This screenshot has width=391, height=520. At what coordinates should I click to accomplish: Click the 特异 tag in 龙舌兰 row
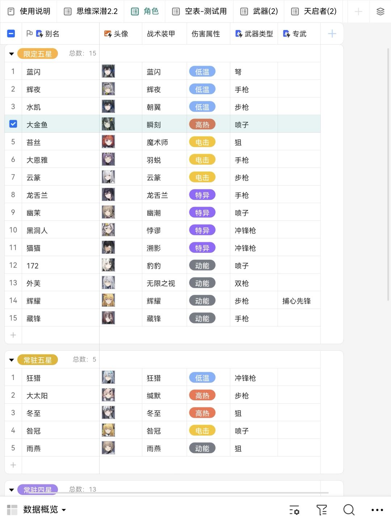[202, 195]
